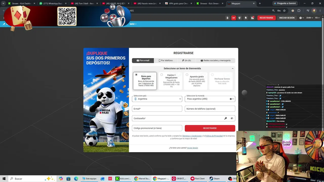The width and height of the screenshot is (324, 182).
Task: Toggle password visibility eye icon
Action: (x=232, y=118)
